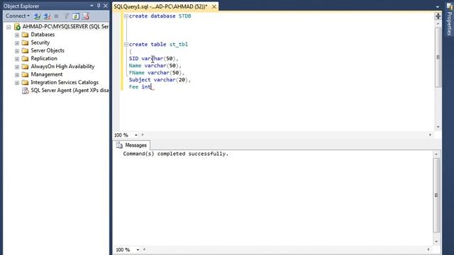The width and height of the screenshot is (454, 255).
Task: Select the AHMAD-PC\MYSQLSERVER server name
Action: 65,27
